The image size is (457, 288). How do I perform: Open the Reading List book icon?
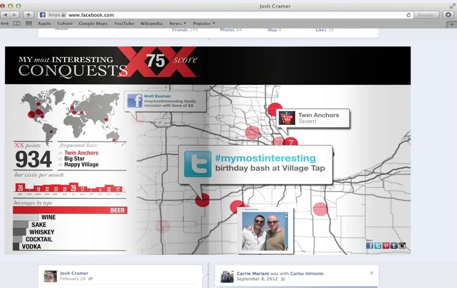(16, 23)
